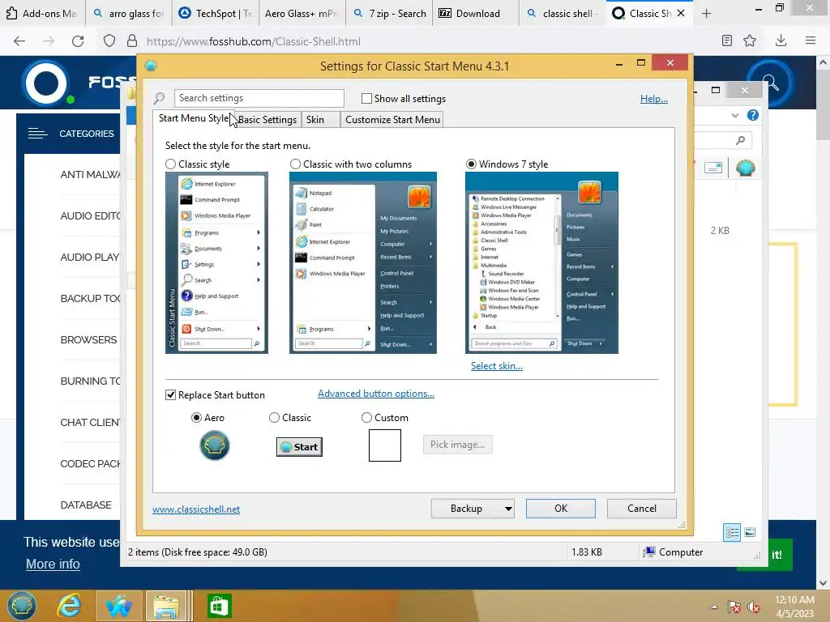Open the Windows Store taskbar icon
The height and width of the screenshot is (622, 830).
click(219, 606)
